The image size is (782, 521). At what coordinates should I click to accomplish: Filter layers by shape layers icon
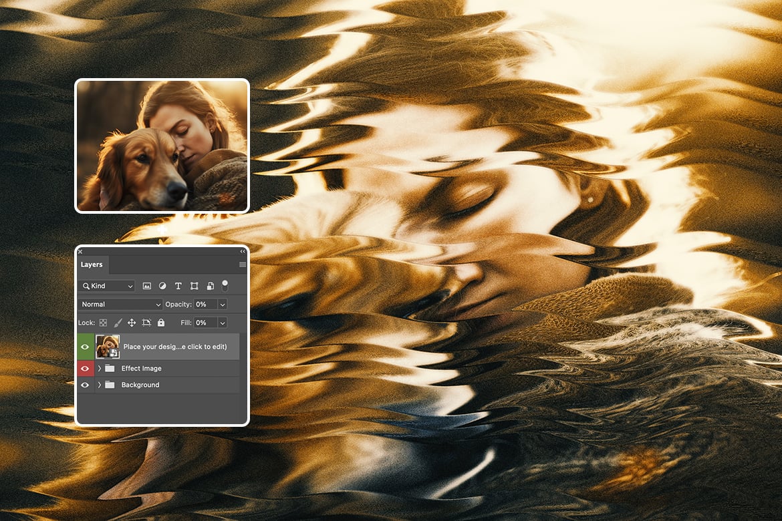pos(194,286)
